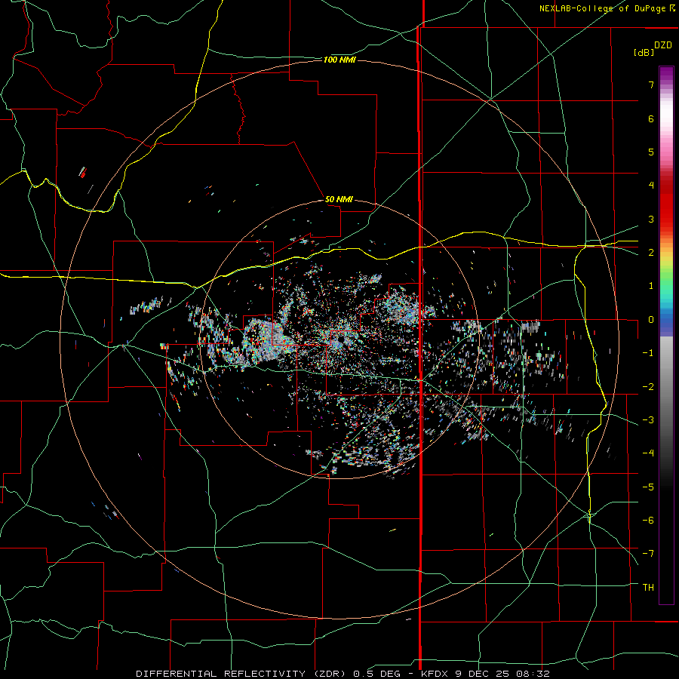Click the 4 dB label on legend

[651, 186]
